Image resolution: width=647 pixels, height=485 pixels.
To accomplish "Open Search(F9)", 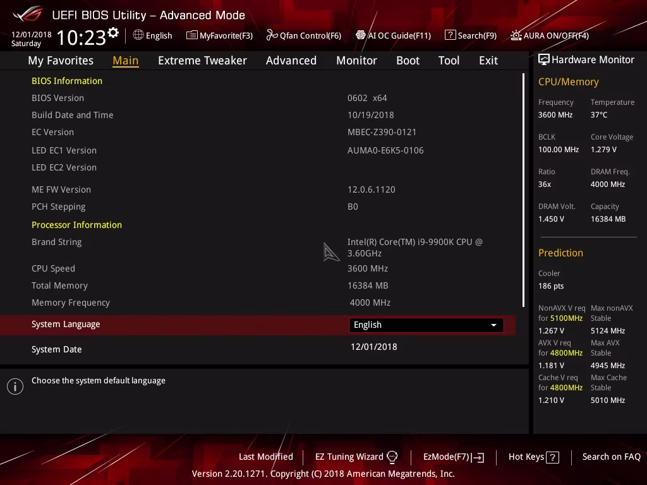I will pos(471,35).
